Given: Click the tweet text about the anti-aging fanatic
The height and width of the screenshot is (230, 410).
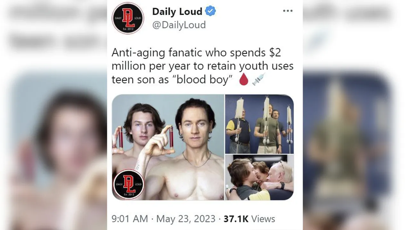Looking at the screenshot, I should pyautogui.click(x=202, y=66).
